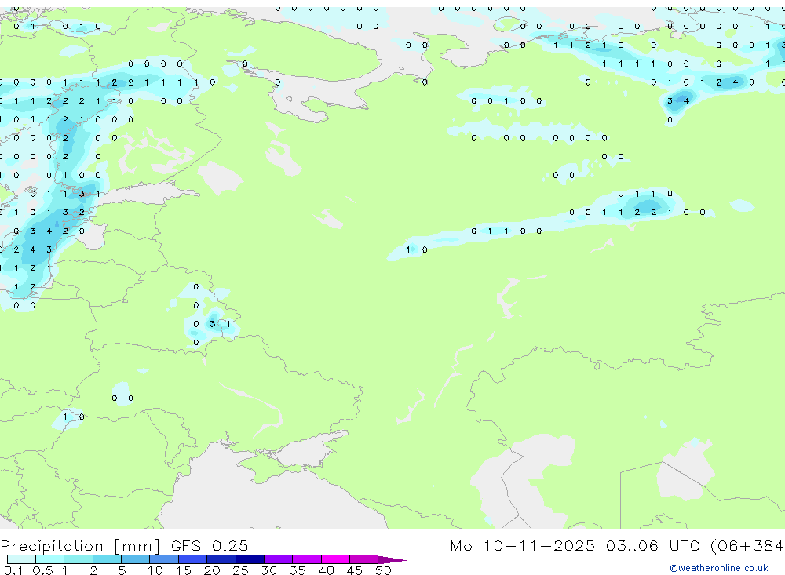Open the weatheronline.co.uk copyright link

tap(718, 568)
